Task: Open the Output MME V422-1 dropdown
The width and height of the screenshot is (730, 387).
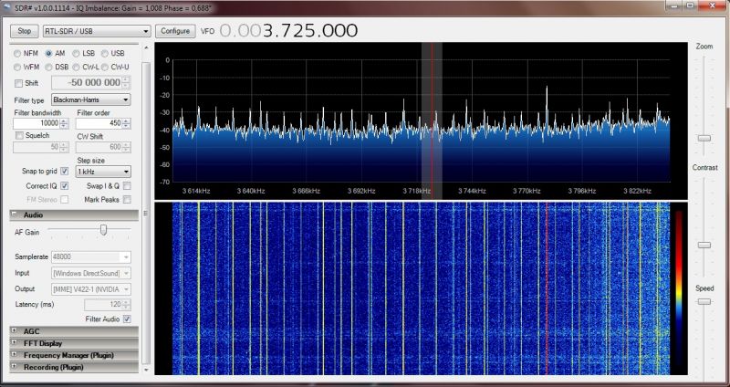Action: tap(90, 289)
